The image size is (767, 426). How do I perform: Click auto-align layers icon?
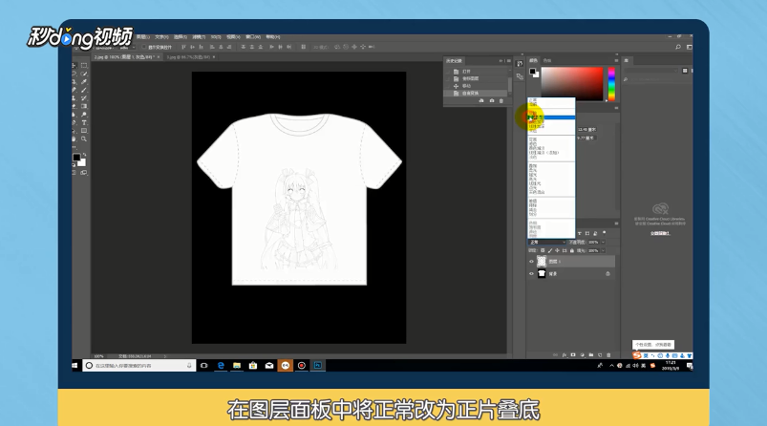pyautogui.click(x=304, y=47)
